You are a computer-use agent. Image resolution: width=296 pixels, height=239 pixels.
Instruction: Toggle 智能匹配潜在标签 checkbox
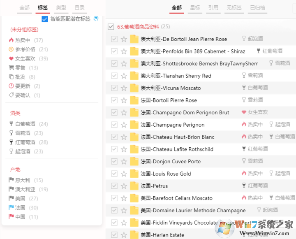point(45,19)
